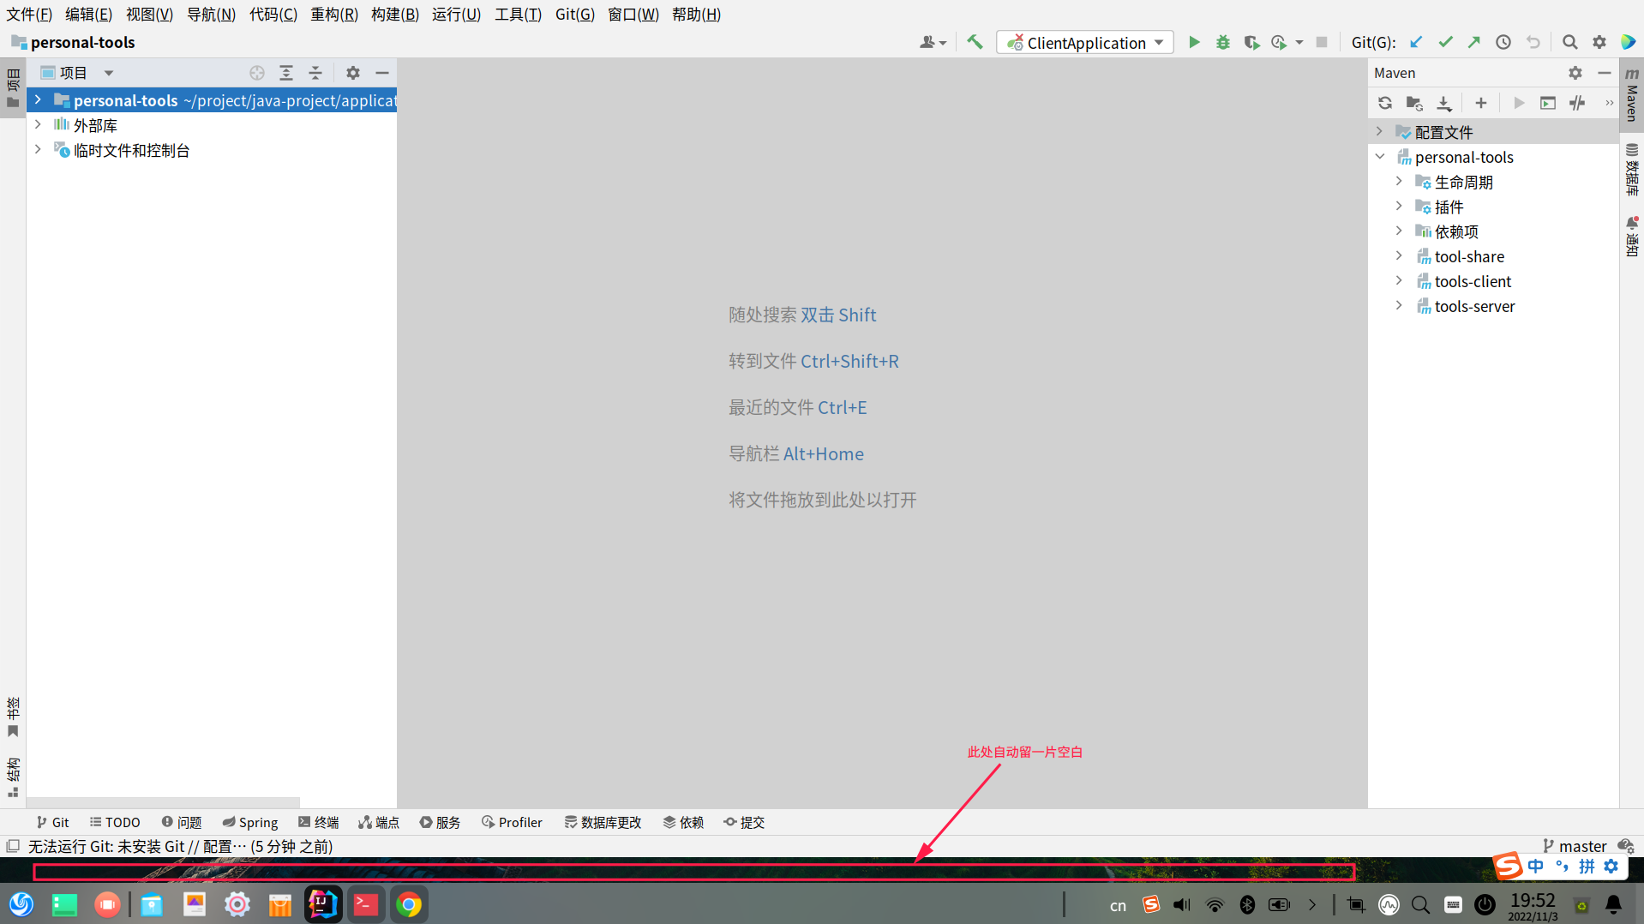Expand 生命周期 Maven node

point(1399,182)
